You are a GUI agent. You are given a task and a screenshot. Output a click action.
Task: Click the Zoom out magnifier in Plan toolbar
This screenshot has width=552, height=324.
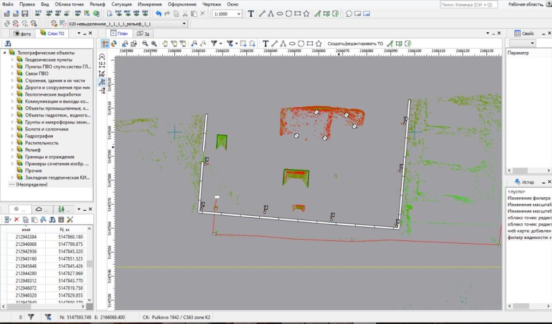coord(145,44)
